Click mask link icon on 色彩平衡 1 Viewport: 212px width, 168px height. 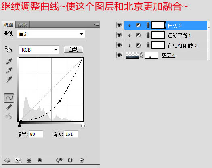[x=148, y=35]
